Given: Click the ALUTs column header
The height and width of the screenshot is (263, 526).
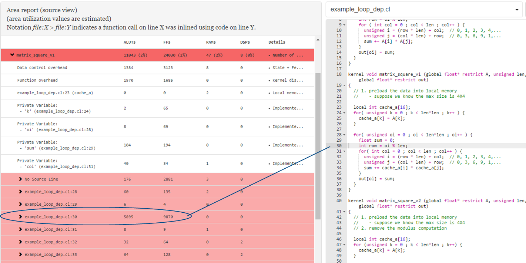Looking at the screenshot, I should [x=130, y=42].
